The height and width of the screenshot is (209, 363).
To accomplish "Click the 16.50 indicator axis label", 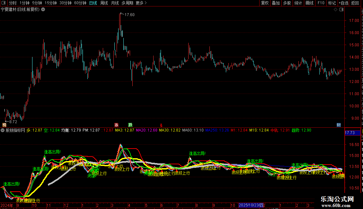I will (x=354, y=144).
